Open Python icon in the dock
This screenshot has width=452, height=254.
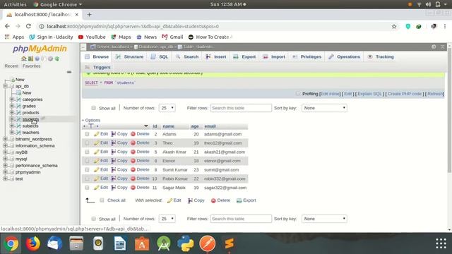click(185, 243)
